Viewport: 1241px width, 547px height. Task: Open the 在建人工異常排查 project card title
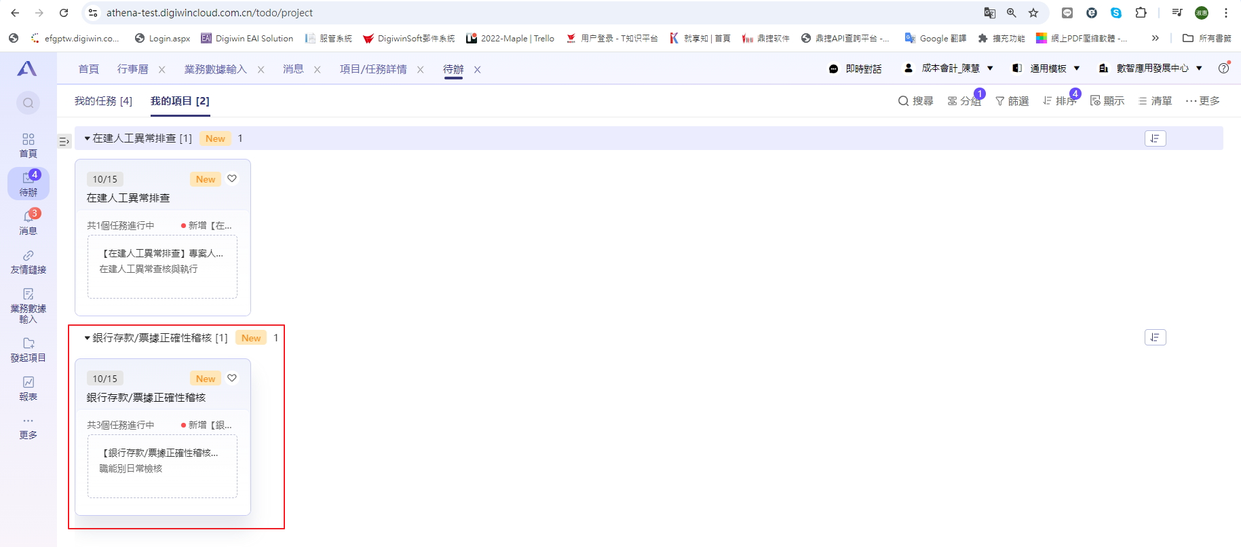(128, 198)
